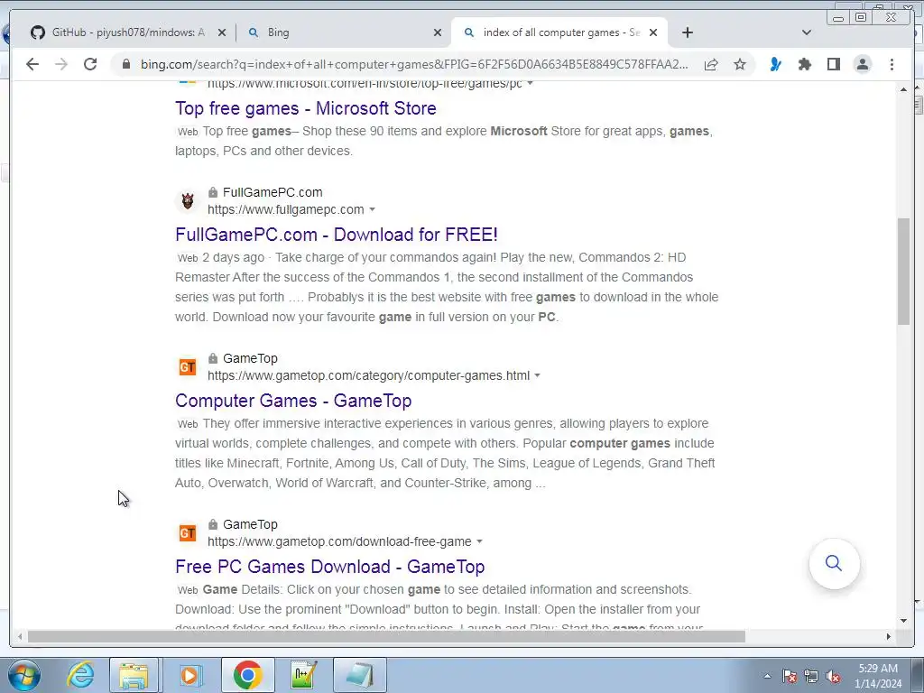The height and width of the screenshot is (693, 924).
Task: Click the FullGamePC site favicon
Action: tap(188, 201)
